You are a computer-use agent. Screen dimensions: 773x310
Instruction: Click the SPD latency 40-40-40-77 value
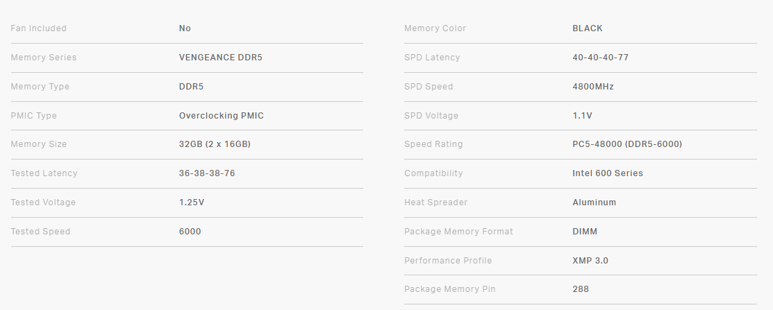coord(600,58)
